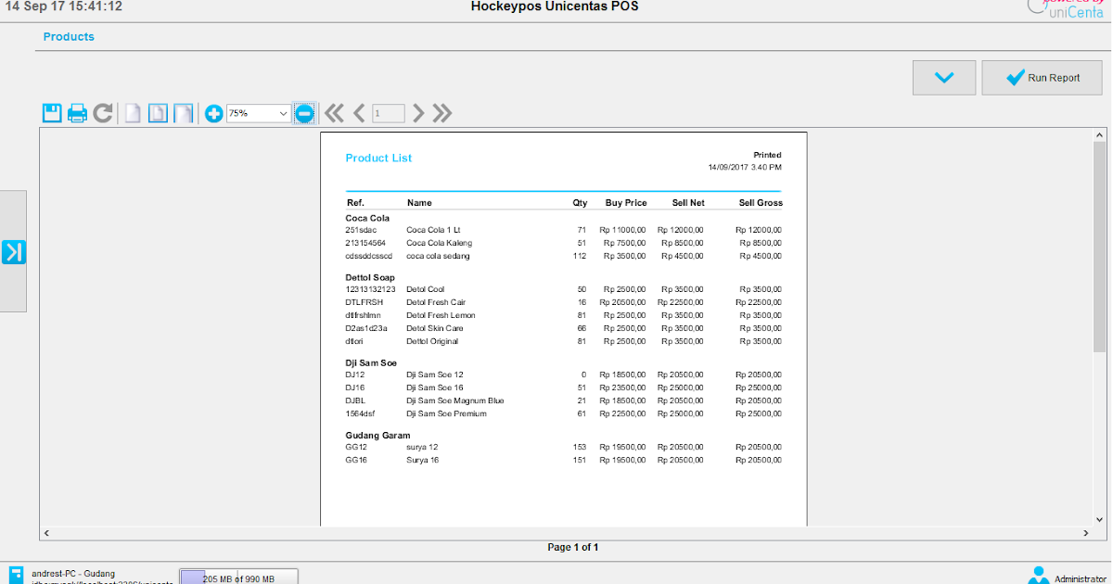
Task: Select fit width page view icon
Action: point(184,113)
